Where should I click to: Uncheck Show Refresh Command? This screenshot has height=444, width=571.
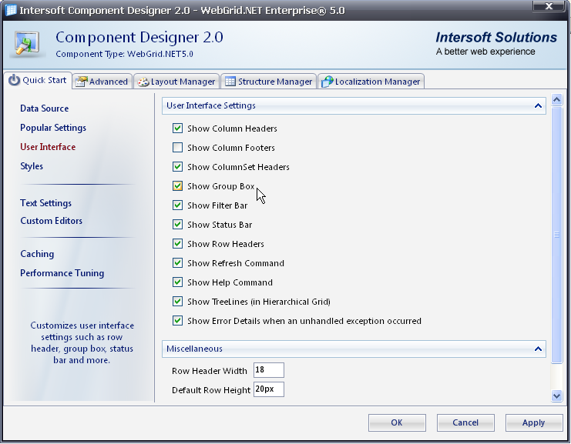[177, 263]
